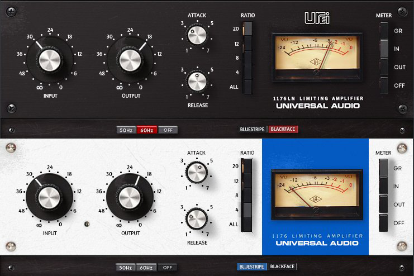Viewport: 414px width, 276px height.
Task: Switch to BLUESTRIPE on the upper strip
Action: (253, 129)
